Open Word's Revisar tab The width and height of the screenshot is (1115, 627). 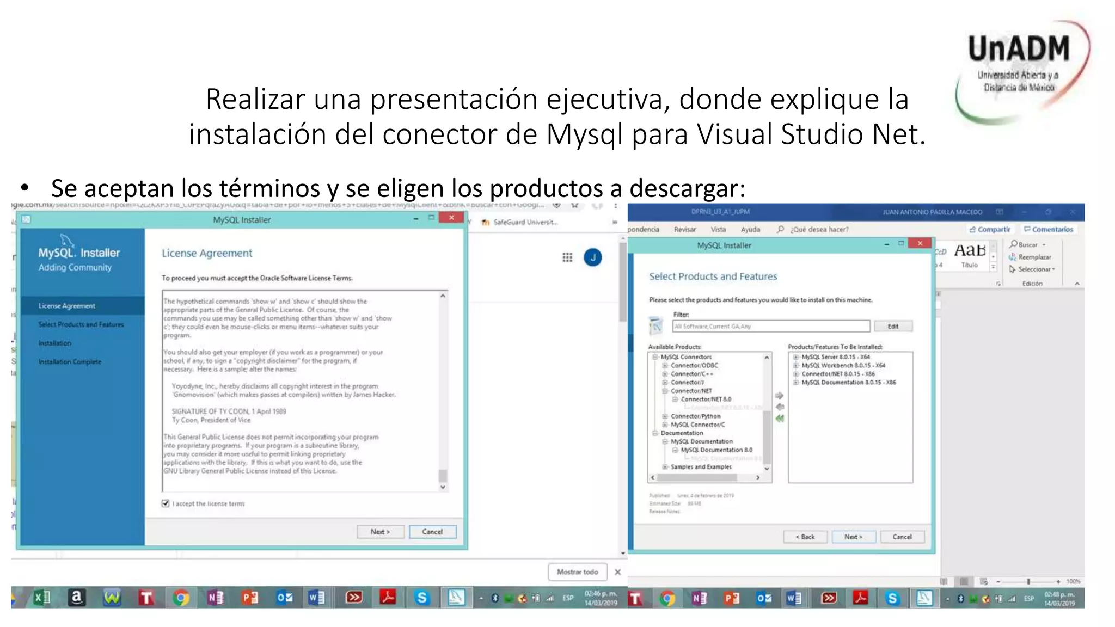tap(685, 230)
